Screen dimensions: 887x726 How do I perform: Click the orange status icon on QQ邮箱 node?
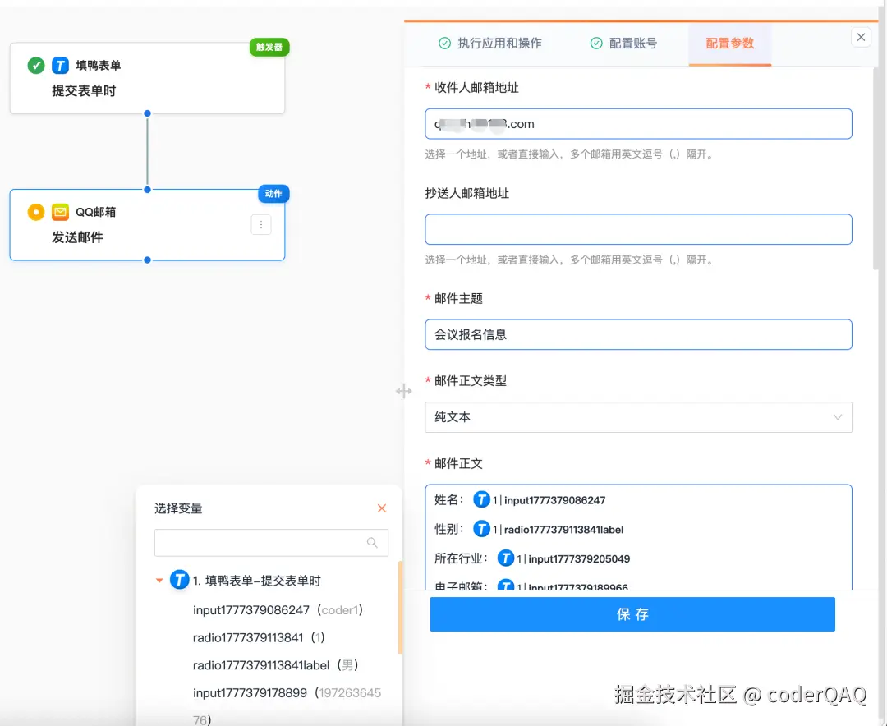click(x=35, y=212)
